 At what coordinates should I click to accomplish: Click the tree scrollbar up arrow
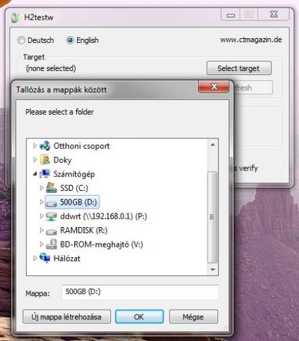coord(213,145)
